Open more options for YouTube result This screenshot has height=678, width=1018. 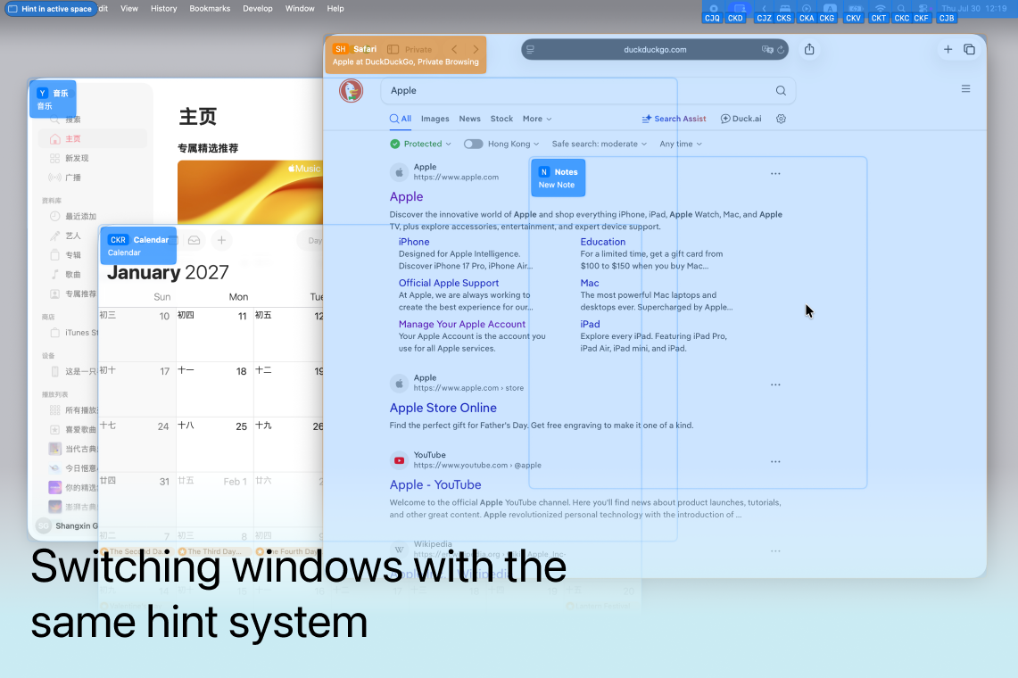(775, 462)
